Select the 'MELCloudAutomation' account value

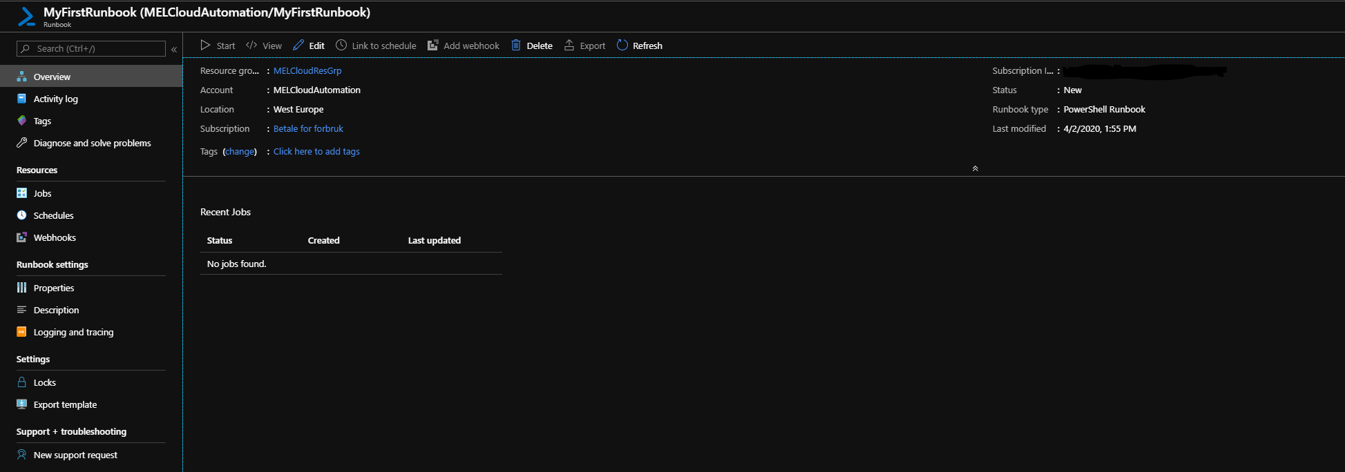coord(317,90)
